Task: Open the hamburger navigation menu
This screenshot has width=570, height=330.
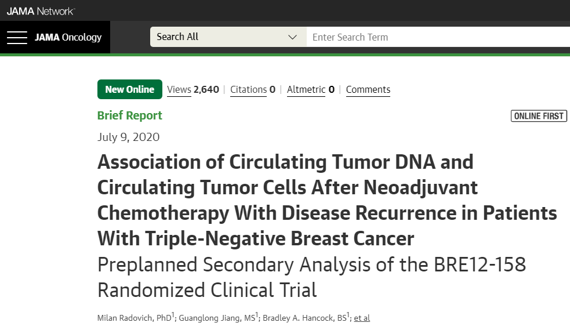Action: pos(17,38)
